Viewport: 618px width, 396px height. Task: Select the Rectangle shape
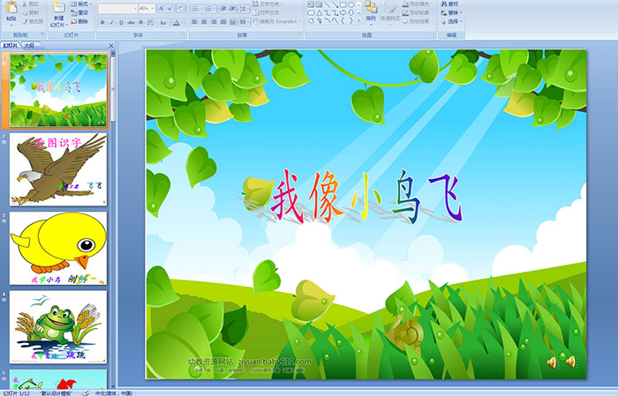[343, 4]
